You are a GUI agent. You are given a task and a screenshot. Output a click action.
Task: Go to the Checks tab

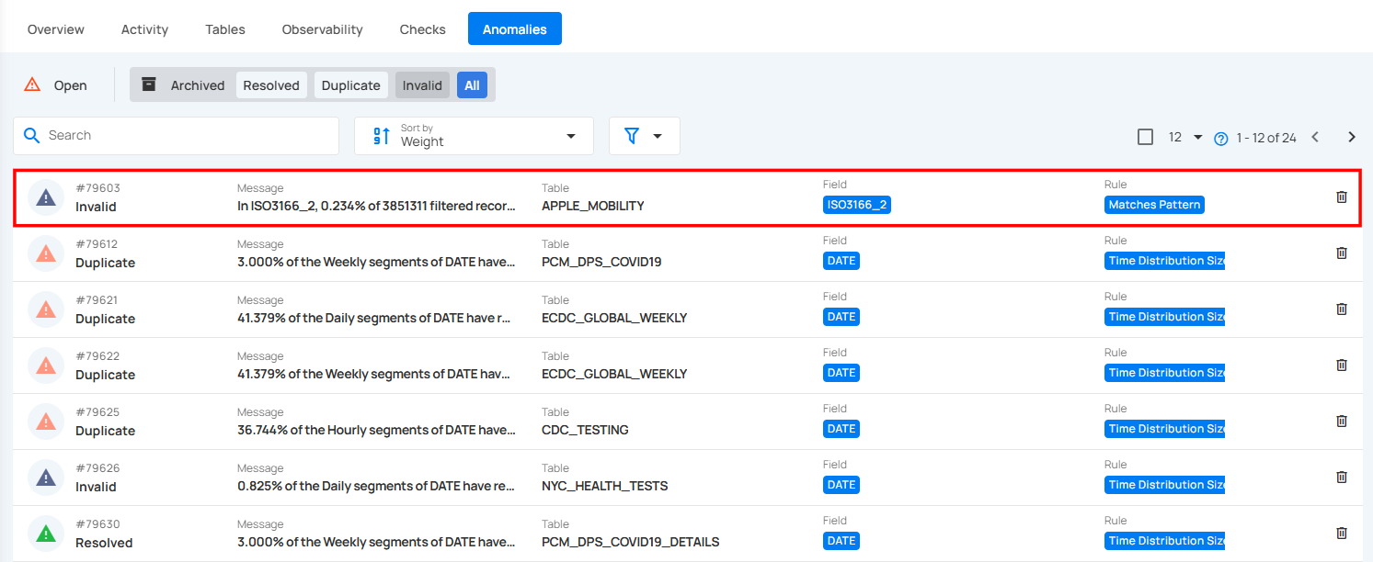pyautogui.click(x=423, y=29)
